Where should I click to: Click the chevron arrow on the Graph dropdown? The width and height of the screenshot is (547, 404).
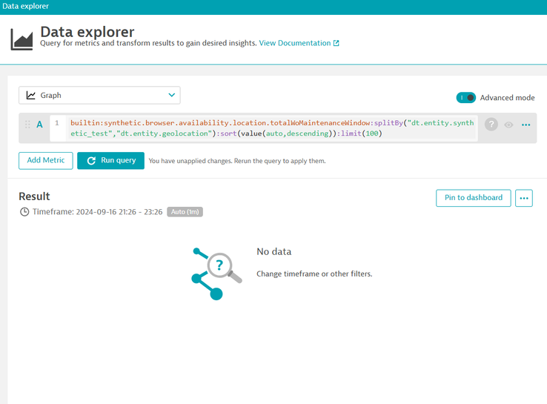(172, 96)
